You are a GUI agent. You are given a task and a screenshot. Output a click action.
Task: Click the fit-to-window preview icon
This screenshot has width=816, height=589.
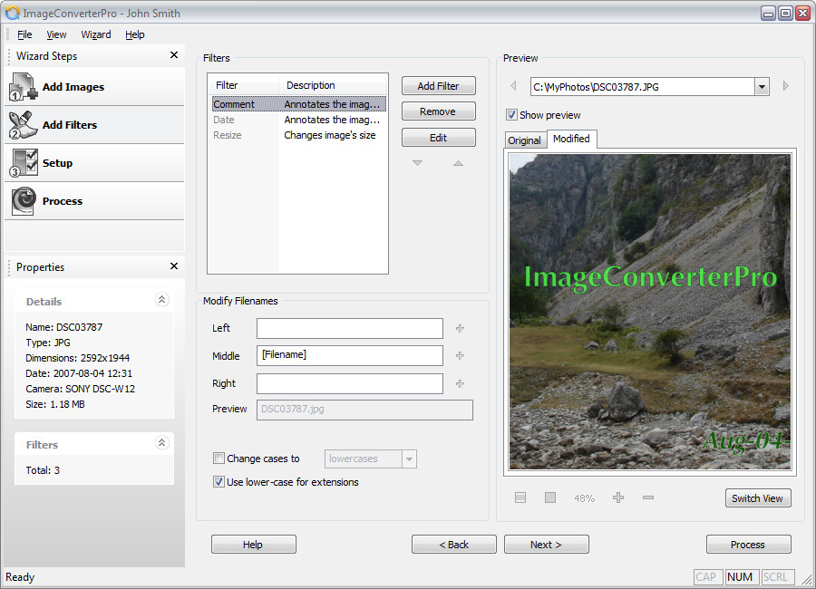coord(520,498)
